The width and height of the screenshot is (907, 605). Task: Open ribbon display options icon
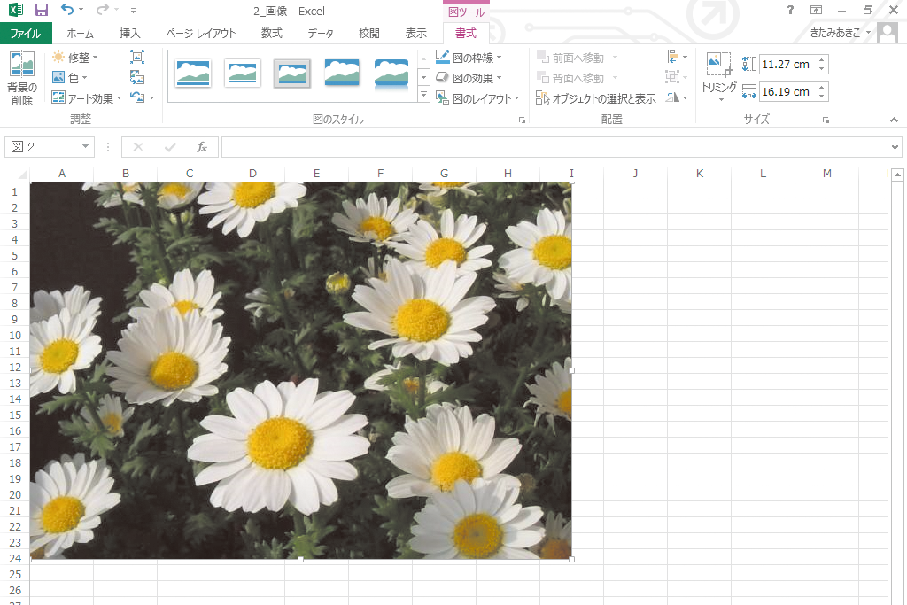click(x=816, y=10)
